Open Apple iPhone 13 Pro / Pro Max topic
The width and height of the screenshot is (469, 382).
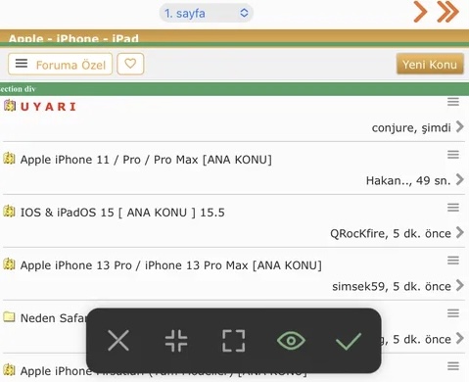pos(171,265)
